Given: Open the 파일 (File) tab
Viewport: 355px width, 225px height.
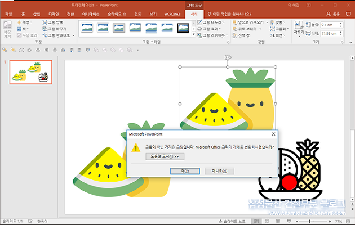Looking at the screenshot, I should coord(8,14).
